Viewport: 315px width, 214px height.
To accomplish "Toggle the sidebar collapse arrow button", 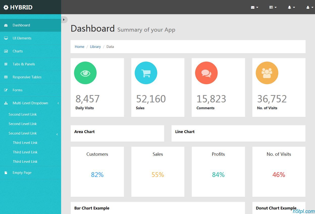I will pyautogui.click(x=64, y=20).
